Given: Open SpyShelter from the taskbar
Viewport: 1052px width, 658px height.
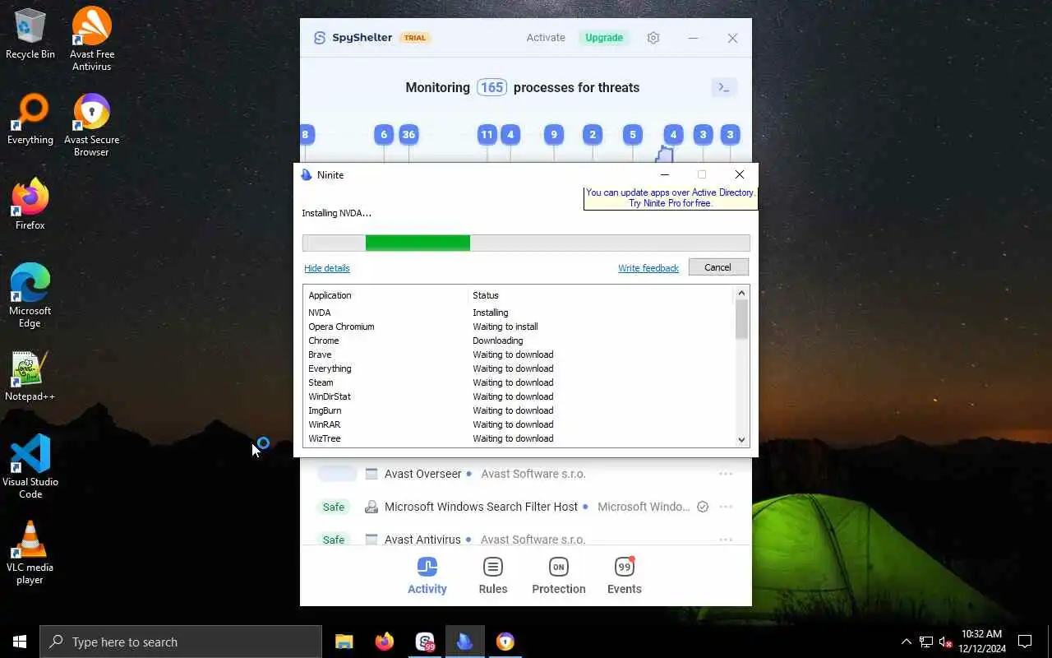Looking at the screenshot, I should [x=425, y=642].
